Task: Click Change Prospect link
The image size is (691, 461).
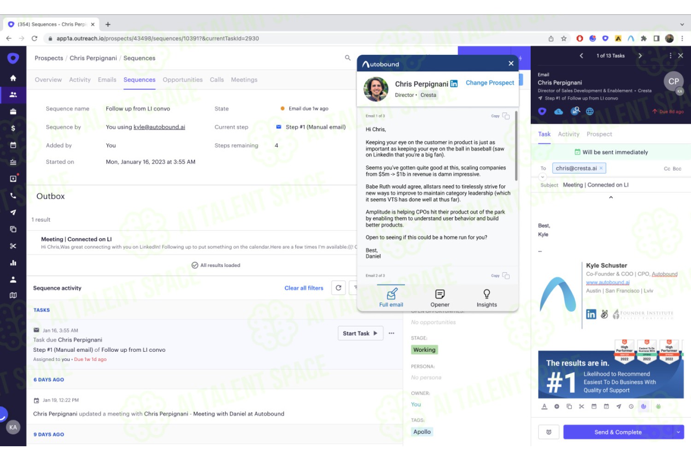Action: (x=490, y=83)
